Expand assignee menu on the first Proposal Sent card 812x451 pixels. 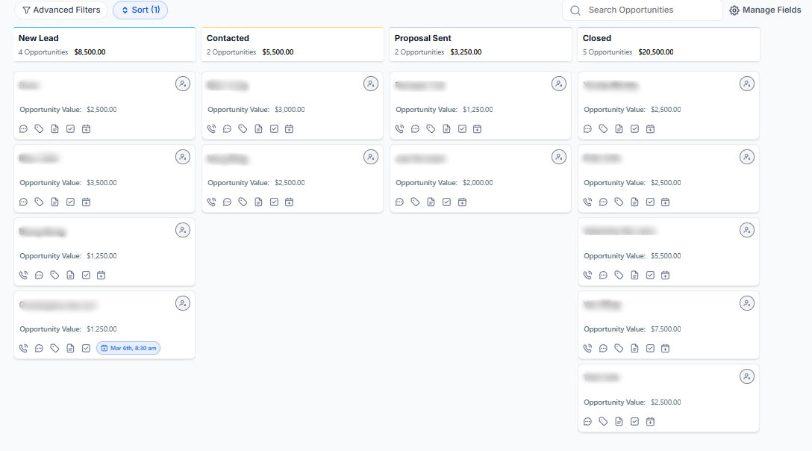559,84
